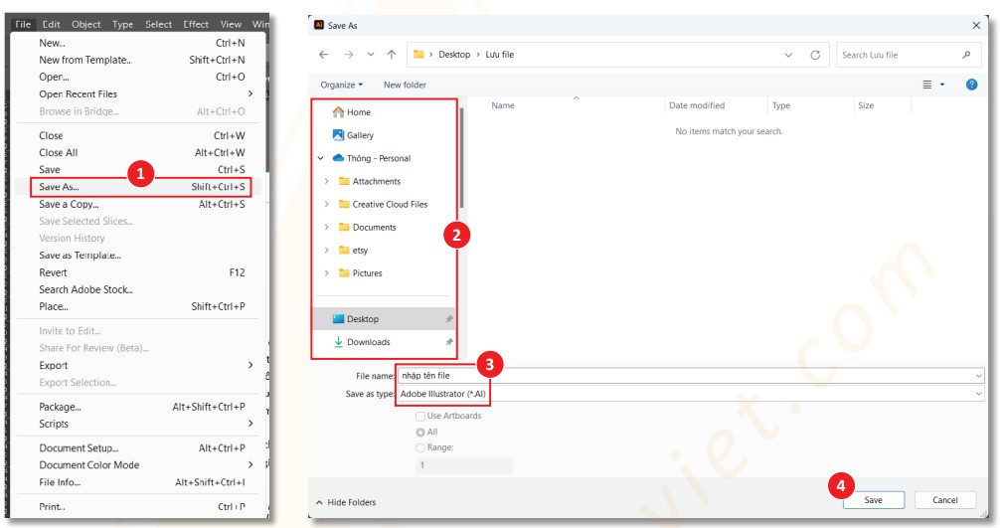The width and height of the screenshot is (1000, 528).
Task: Click the artboard Range number field
Action: click(463, 465)
